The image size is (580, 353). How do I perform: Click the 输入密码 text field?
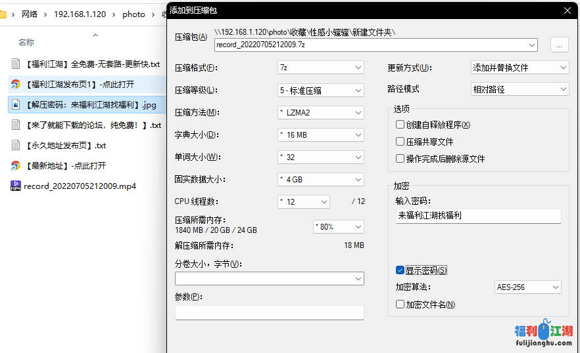[478, 215]
